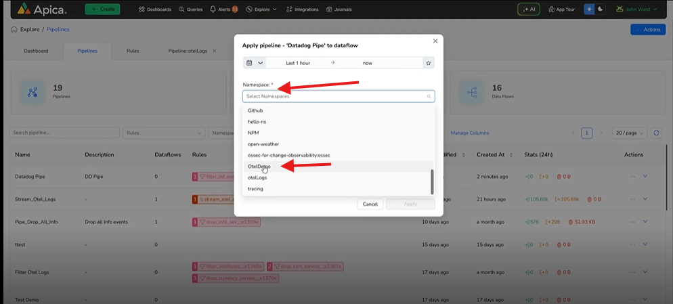This screenshot has width=673, height=304.
Task: Click the Pipelines stat card icon
Action: 32,92
